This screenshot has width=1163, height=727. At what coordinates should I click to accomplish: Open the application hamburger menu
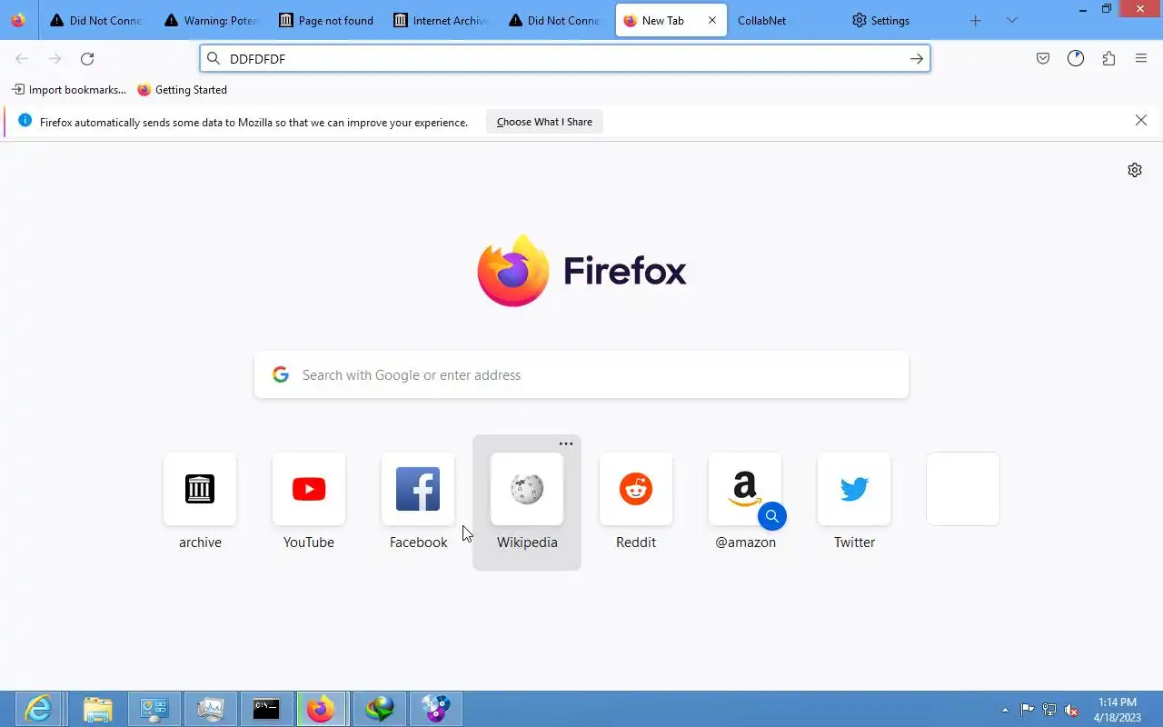(x=1141, y=58)
